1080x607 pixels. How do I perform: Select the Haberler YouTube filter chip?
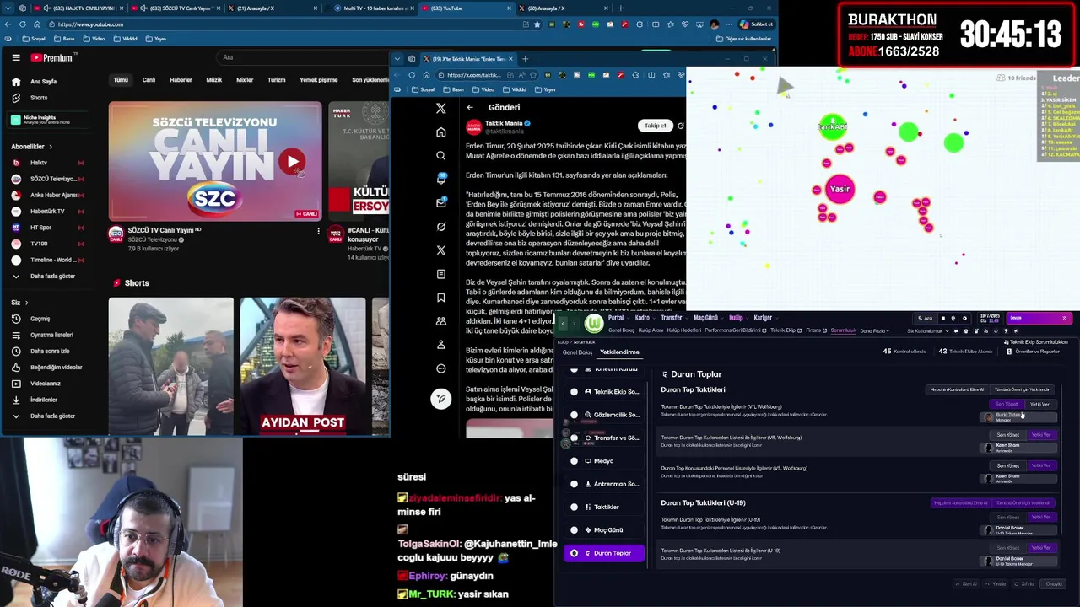pyautogui.click(x=181, y=80)
